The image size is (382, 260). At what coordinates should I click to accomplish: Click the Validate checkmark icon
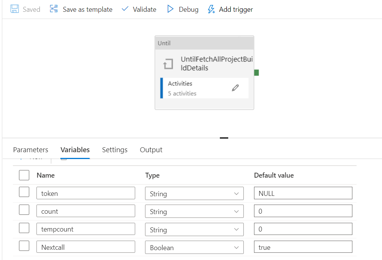click(x=125, y=9)
